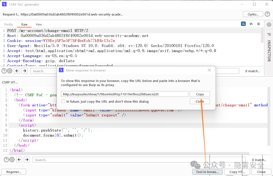
Task: Click the Accept-Language header line
Action: tap(42, 56)
